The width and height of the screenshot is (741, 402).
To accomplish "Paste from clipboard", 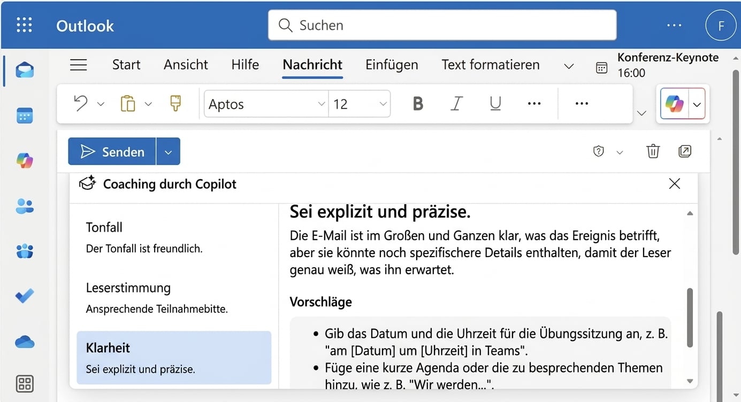I will pos(128,103).
